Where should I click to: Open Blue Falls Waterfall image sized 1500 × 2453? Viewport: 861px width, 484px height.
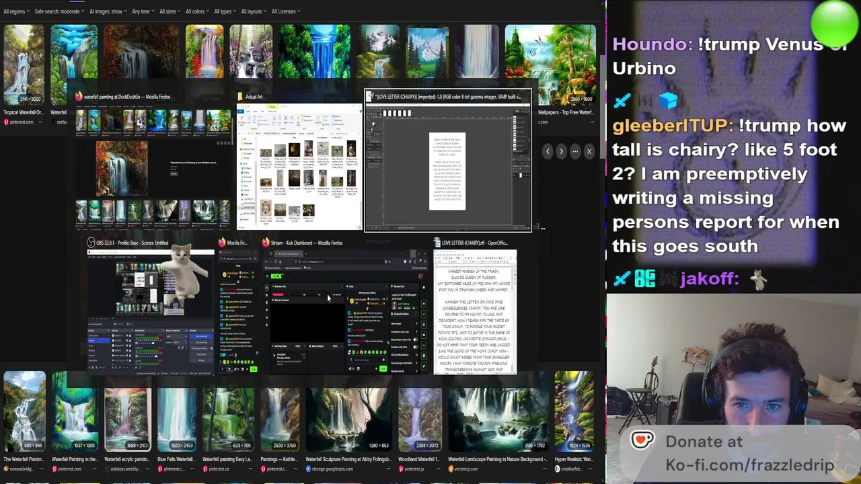click(176, 412)
